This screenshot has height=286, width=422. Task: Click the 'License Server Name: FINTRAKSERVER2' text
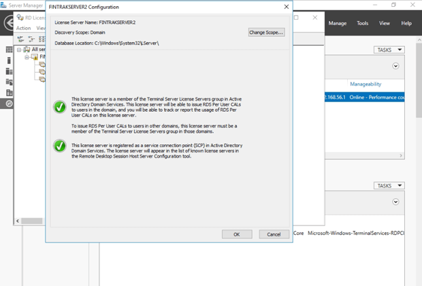(x=95, y=22)
